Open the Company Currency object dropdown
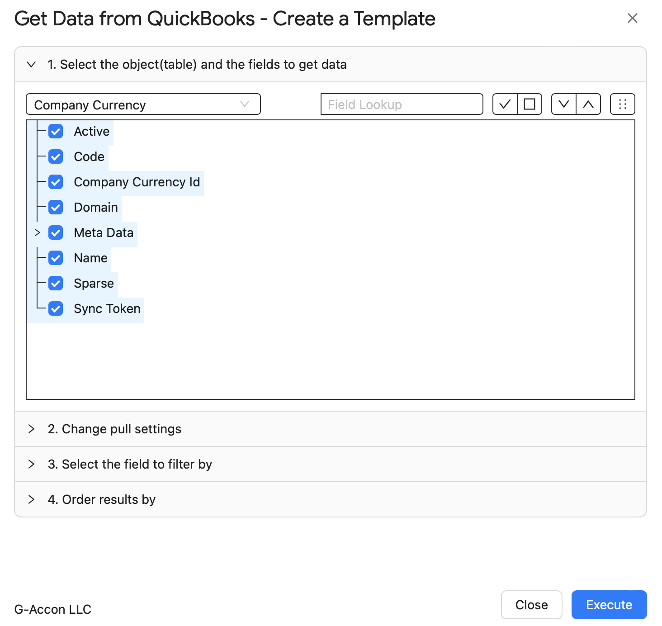This screenshot has width=662, height=626. 143,104
